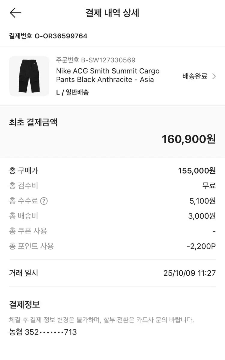This screenshot has width=225, height=360.
Task: Tap the 총 구매가 155,000원 value
Action: 197,171
